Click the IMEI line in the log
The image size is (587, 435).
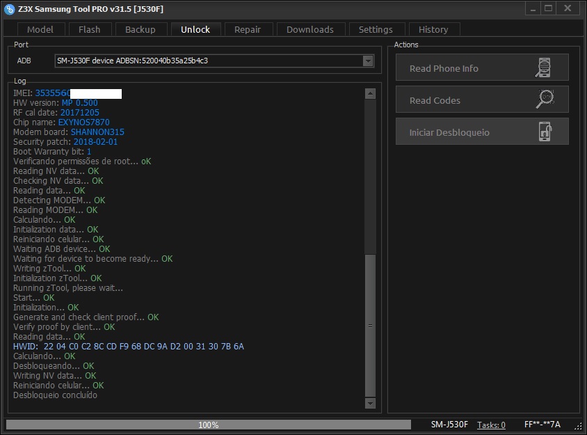point(67,93)
